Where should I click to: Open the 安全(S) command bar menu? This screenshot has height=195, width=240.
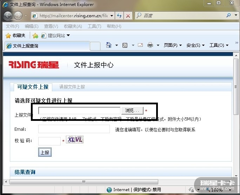coord(195,45)
